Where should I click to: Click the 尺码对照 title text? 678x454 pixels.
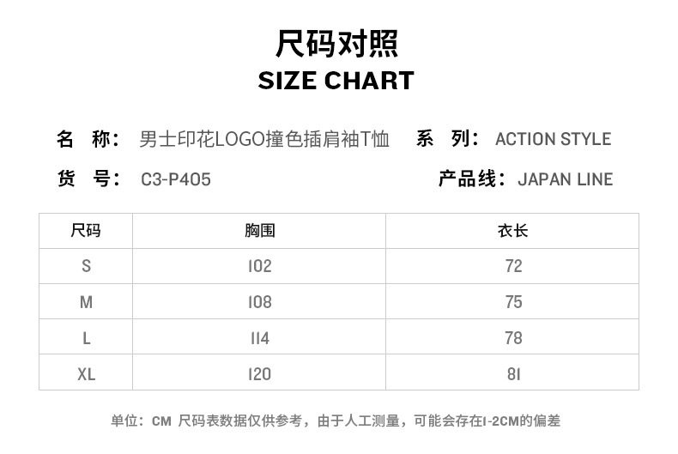[x=336, y=42]
